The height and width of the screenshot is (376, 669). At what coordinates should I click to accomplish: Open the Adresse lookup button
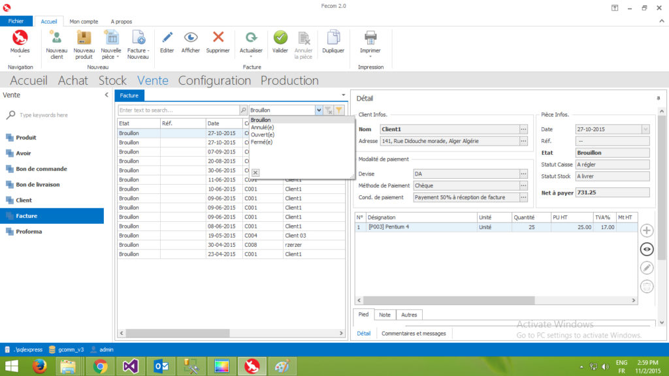pyautogui.click(x=523, y=141)
